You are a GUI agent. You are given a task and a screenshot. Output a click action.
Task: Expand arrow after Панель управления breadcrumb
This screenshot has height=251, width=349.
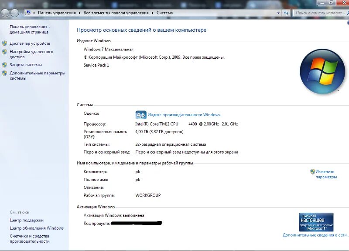[80, 13]
